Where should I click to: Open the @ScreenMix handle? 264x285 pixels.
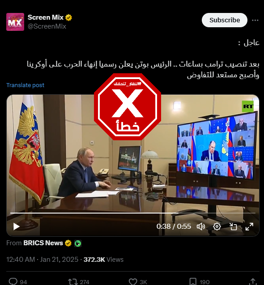(47, 26)
